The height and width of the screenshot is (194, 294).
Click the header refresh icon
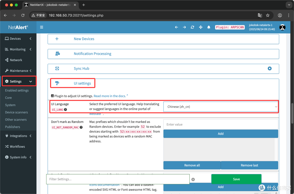pos(192,27)
